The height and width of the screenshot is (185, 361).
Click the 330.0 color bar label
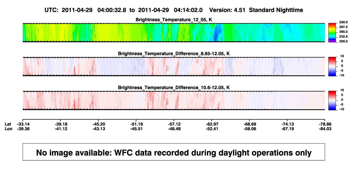click(x=344, y=22)
